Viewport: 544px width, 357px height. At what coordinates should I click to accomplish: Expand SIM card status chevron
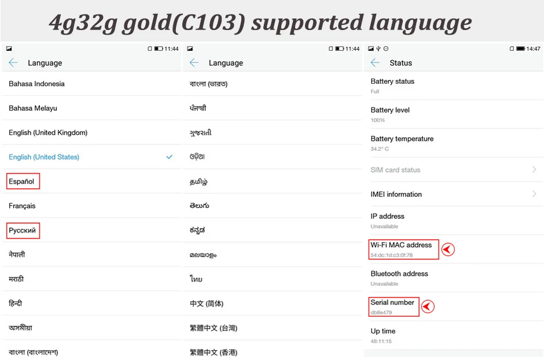[534, 169]
